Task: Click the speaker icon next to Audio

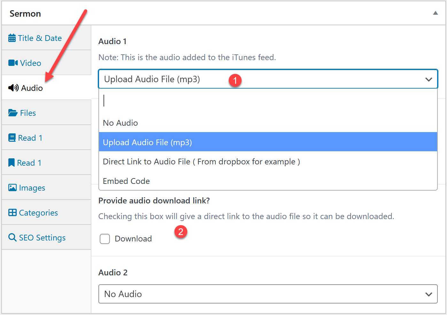Action: 13,88
